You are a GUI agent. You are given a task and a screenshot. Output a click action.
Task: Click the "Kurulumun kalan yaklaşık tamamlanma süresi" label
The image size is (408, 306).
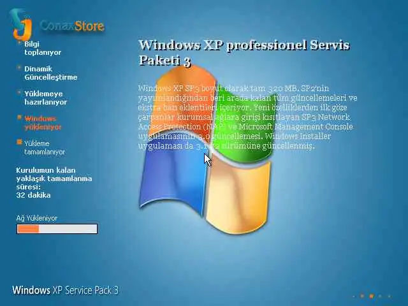(x=54, y=178)
